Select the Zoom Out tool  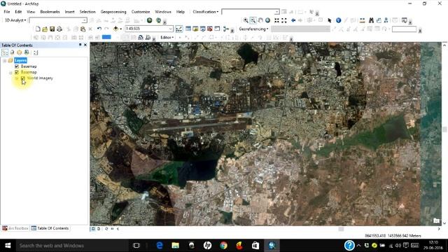(x=253, y=20)
